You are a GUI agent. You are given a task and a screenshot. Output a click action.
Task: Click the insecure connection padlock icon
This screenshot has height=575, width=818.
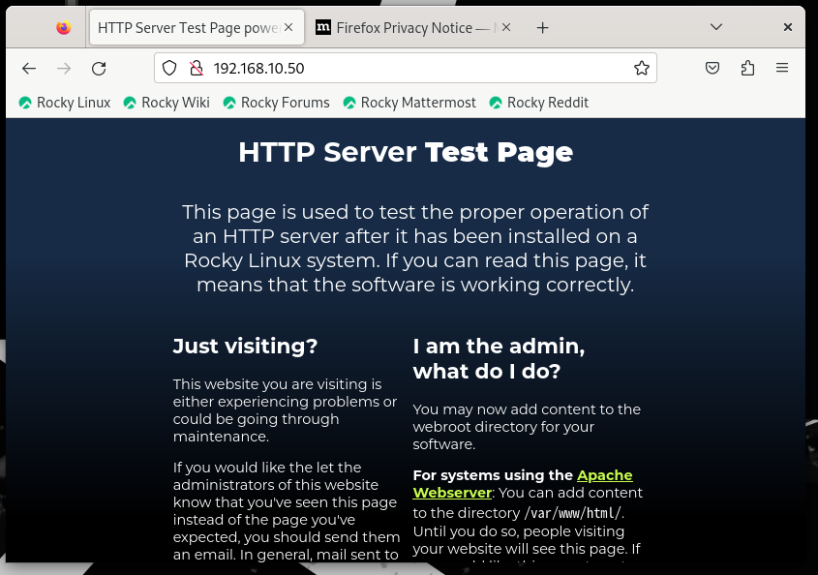click(x=197, y=69)
